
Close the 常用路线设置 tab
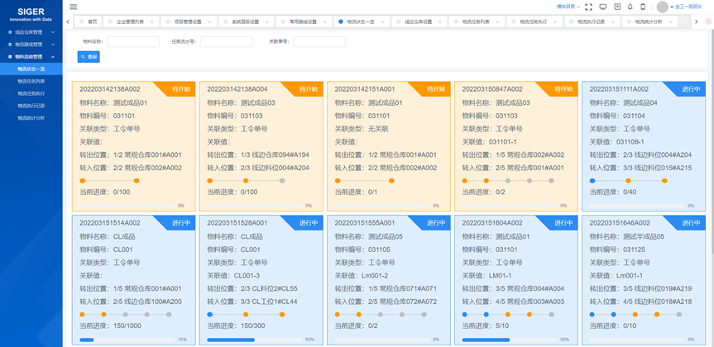(324, 21)
